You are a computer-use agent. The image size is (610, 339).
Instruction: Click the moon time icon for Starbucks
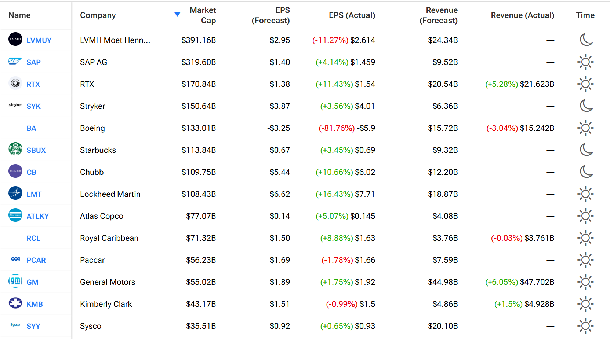tap(586, 150)
